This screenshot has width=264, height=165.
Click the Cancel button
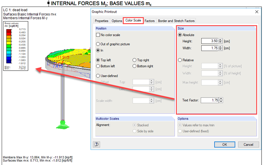click(x=248, y=145)
